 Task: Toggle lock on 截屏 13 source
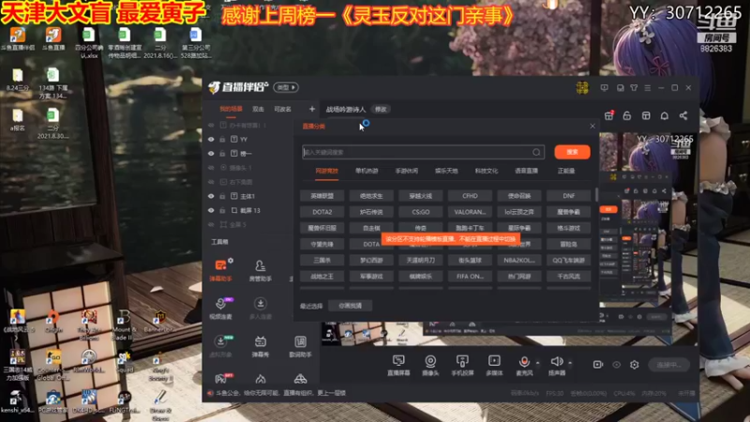pyautogui.click(x=222, y=210)
